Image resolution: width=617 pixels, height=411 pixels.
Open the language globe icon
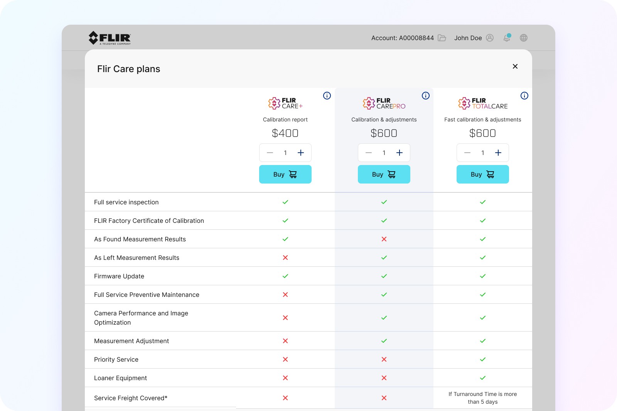point(524,38)
